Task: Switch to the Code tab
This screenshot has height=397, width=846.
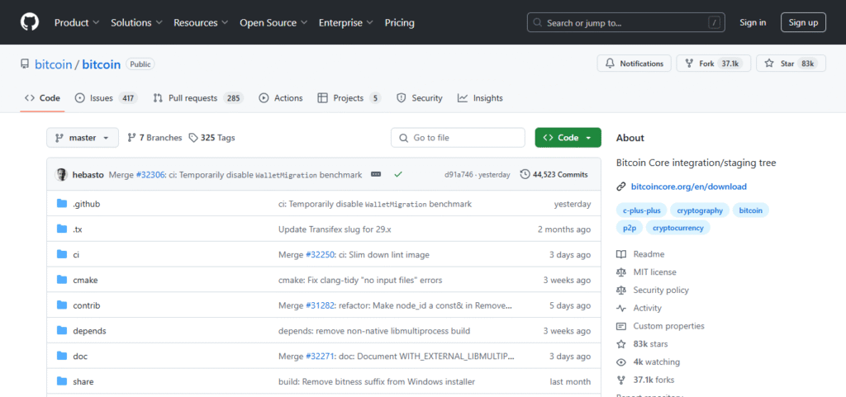Action: 43,98
